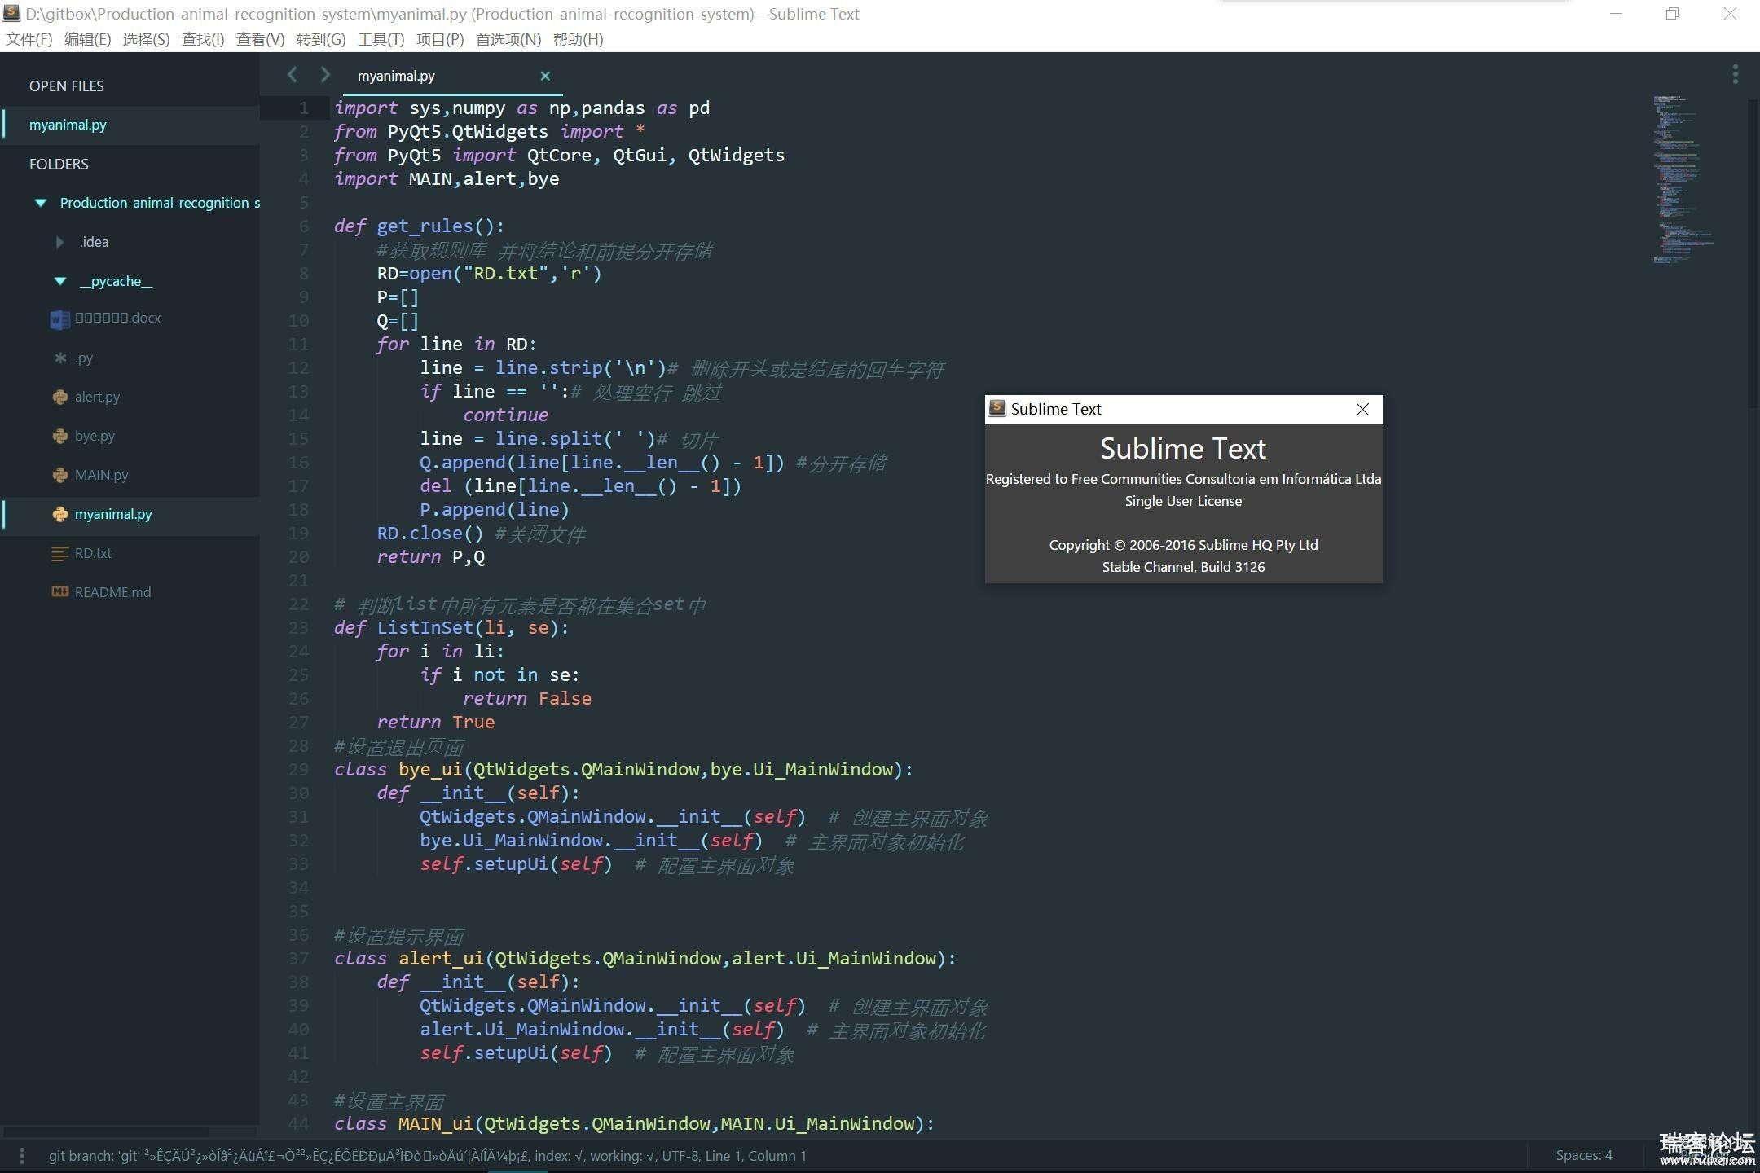Open the .docx Word document icon
Viewport: 1760px width, 1173px height.
click(x=59, y=319)
